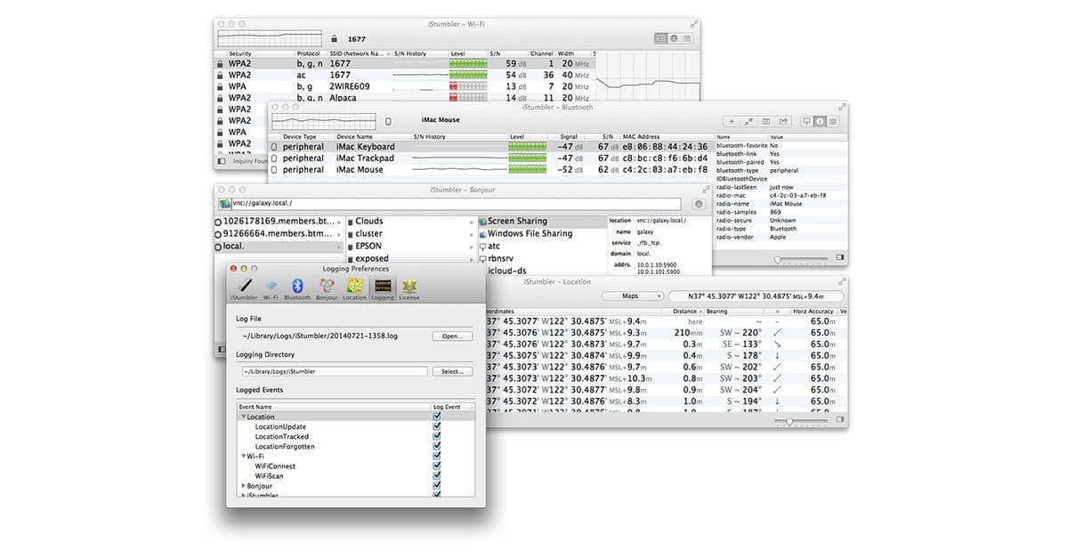The image size is (1068, 559).
Task: Expand the Bonjour event group
Action: [x=244, y=486]
